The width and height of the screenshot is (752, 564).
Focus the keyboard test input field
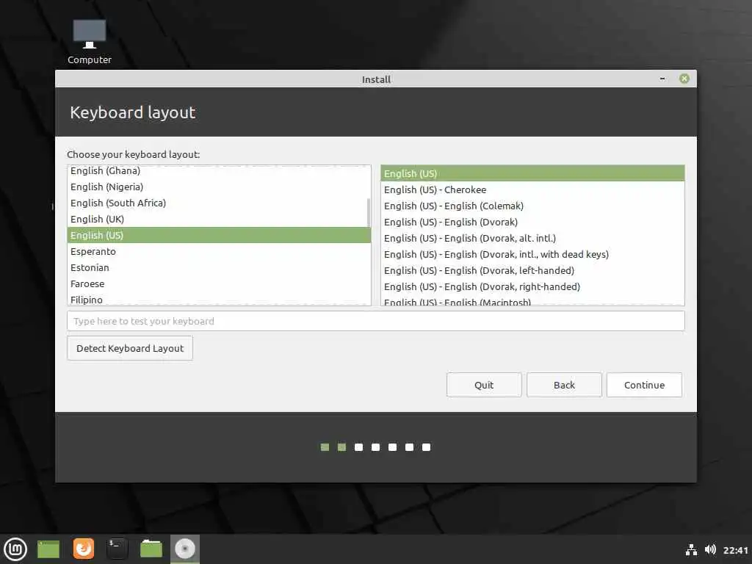click(375, 321)
